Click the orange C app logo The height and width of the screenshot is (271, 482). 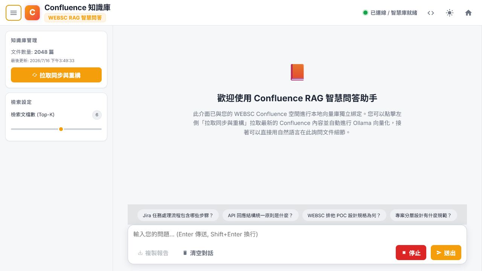point(32,13)
